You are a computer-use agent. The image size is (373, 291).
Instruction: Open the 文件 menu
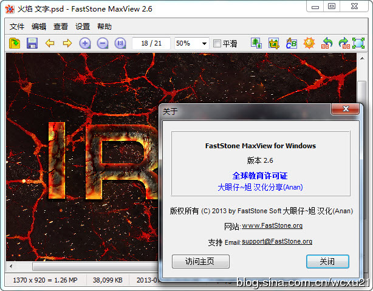tap(17, 26)
